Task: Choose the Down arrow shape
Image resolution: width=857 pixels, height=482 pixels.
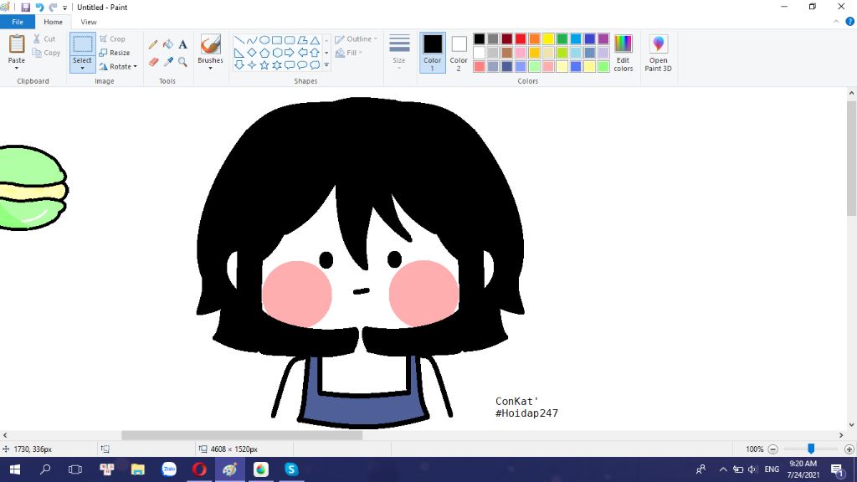Action: 239,65
